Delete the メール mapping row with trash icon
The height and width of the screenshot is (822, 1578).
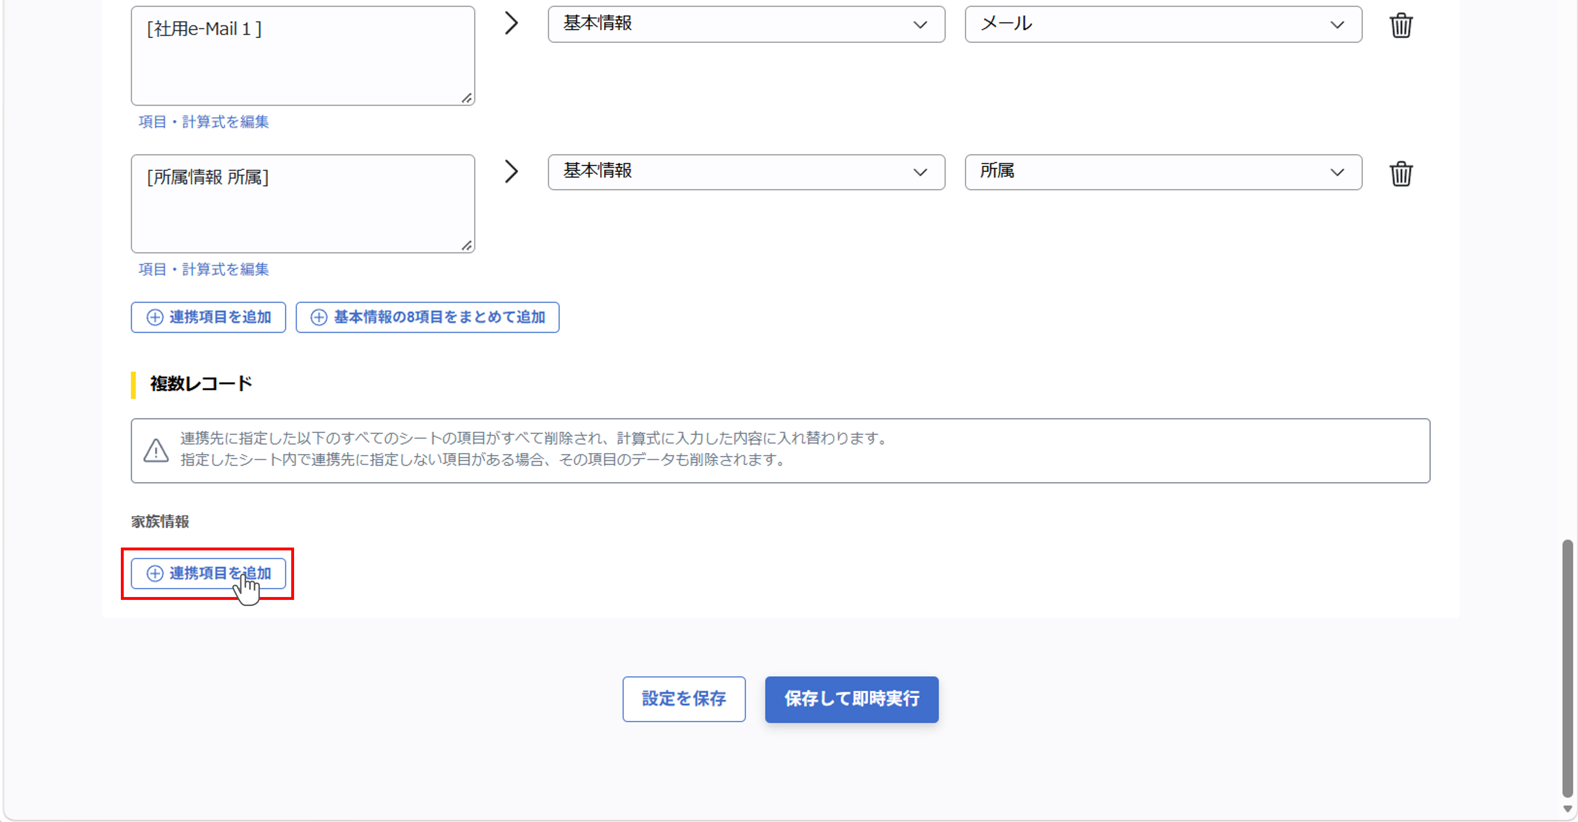pos(1400,25)
